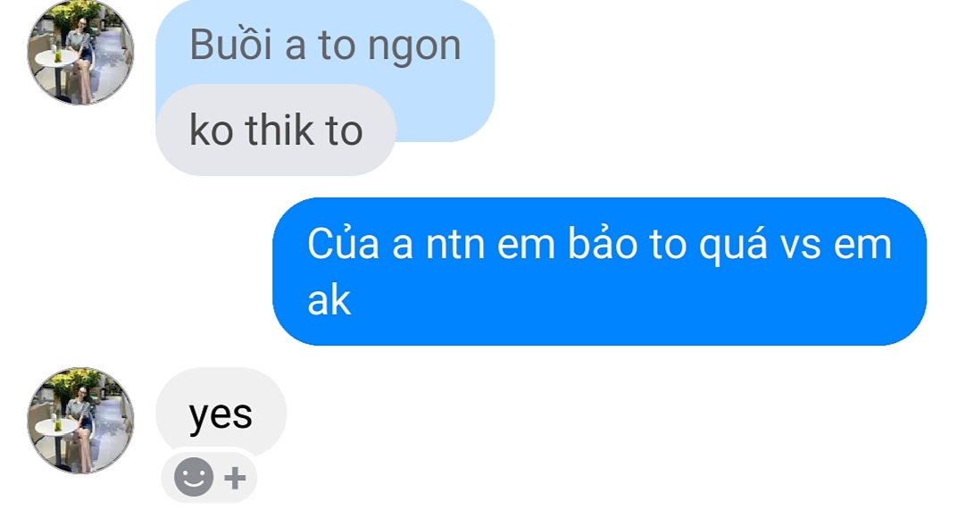Select the grey "ko thik to" bubble

tap(276, 130)
